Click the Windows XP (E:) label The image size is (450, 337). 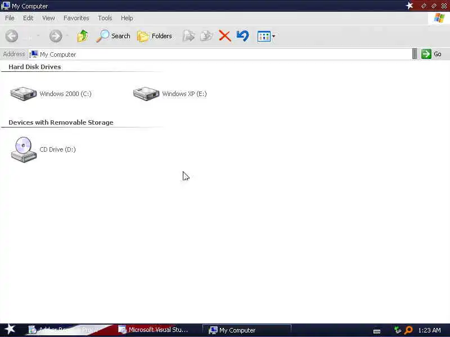[184, 94]
